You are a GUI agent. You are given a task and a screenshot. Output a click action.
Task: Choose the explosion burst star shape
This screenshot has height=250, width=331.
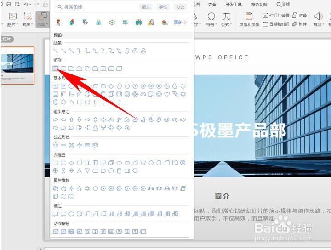56,188
